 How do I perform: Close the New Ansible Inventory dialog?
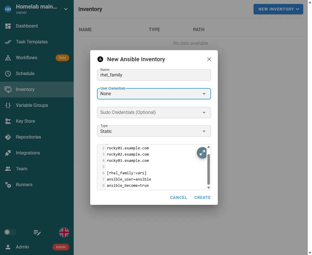[x=209, y=59]
